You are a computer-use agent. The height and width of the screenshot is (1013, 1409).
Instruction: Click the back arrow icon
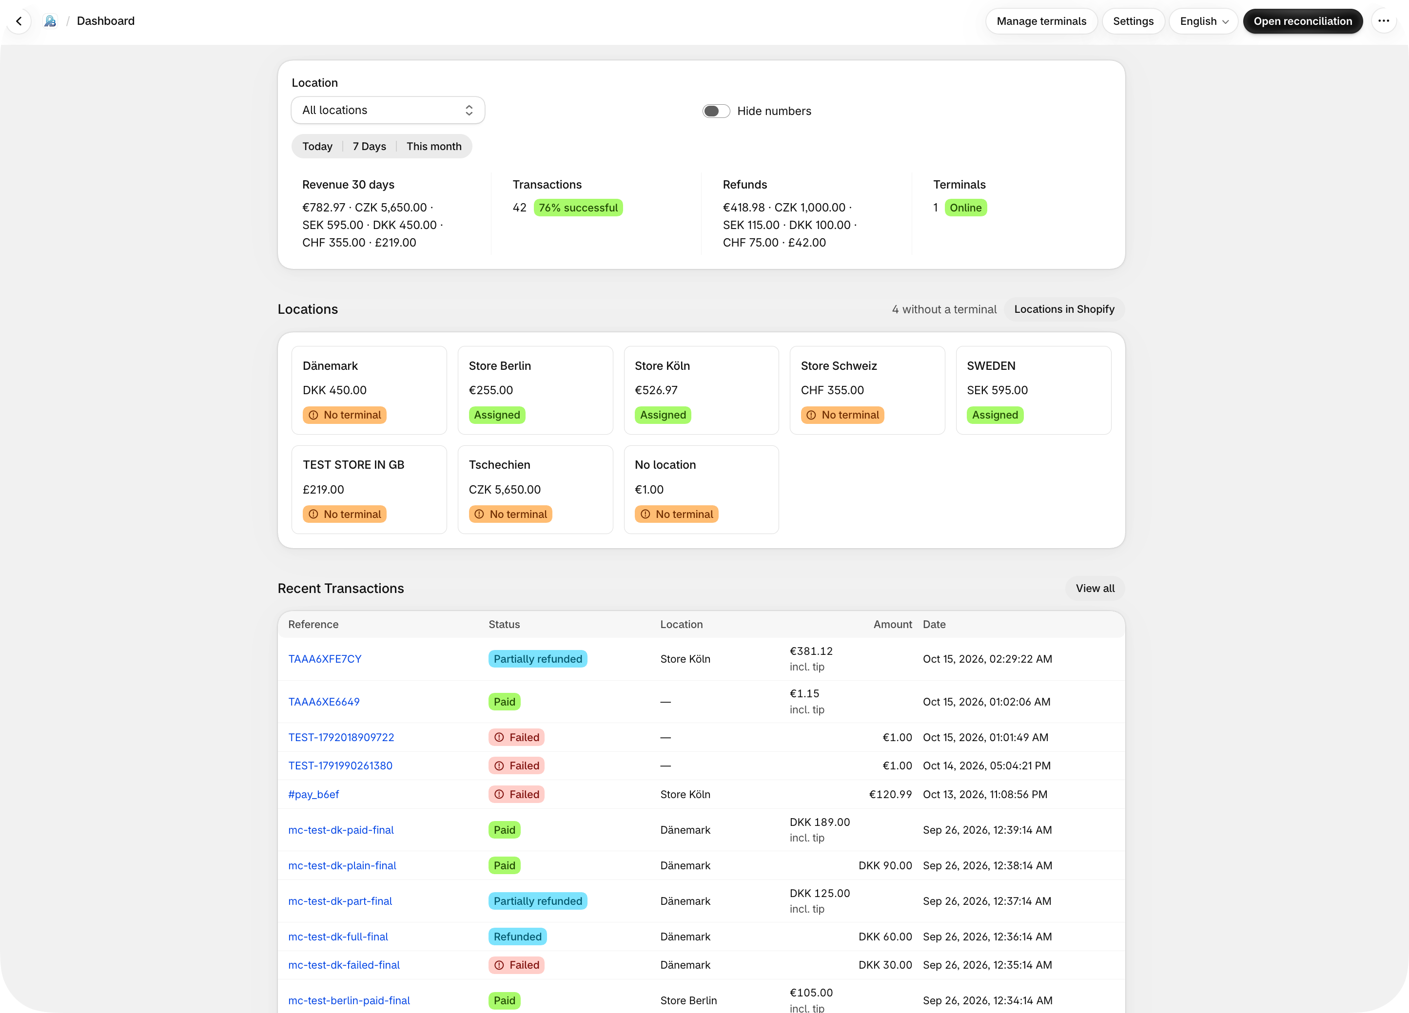click(20, 21)
